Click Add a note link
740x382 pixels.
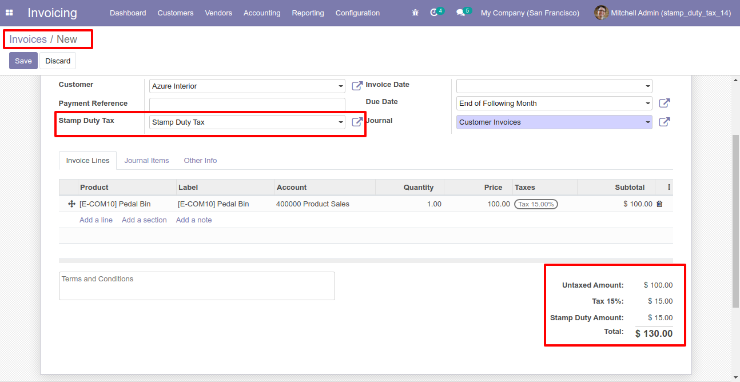[194, 220]
